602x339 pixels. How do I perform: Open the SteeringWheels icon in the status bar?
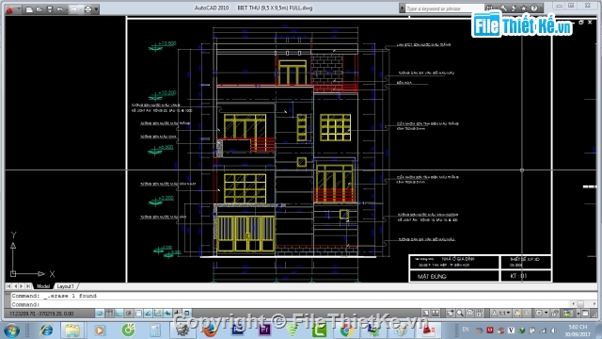point(469,314)
